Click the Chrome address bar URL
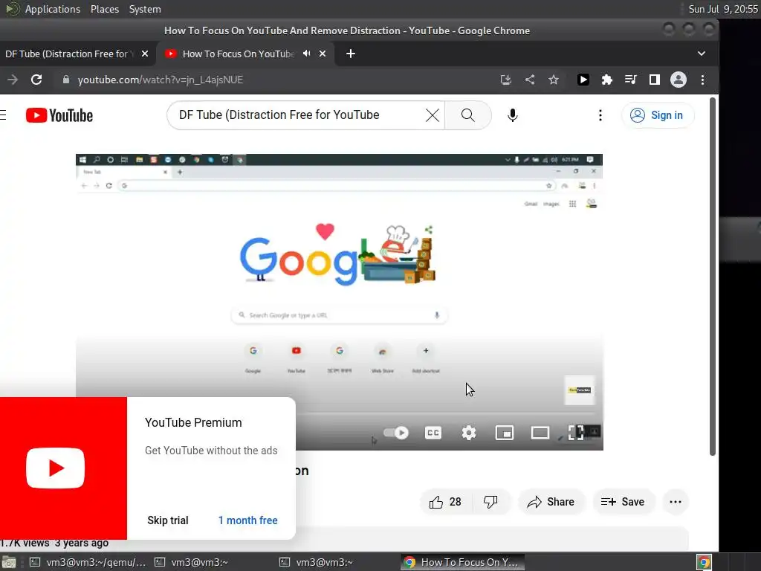Image resolution: width=761 pixels, height=571 pixels. [x=161, y=80]
